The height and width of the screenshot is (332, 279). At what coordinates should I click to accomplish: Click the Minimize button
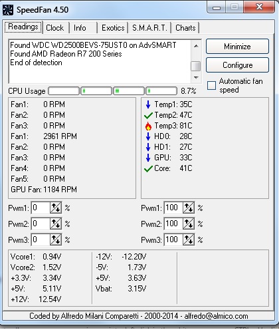(x=237, y=47)
